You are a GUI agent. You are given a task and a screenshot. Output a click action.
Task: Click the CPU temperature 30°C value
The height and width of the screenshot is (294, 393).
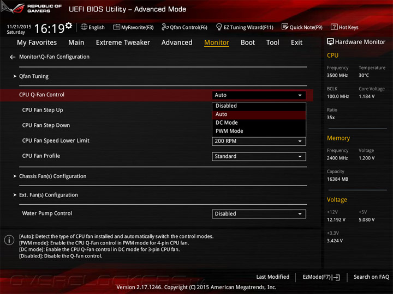pos(364,76)
